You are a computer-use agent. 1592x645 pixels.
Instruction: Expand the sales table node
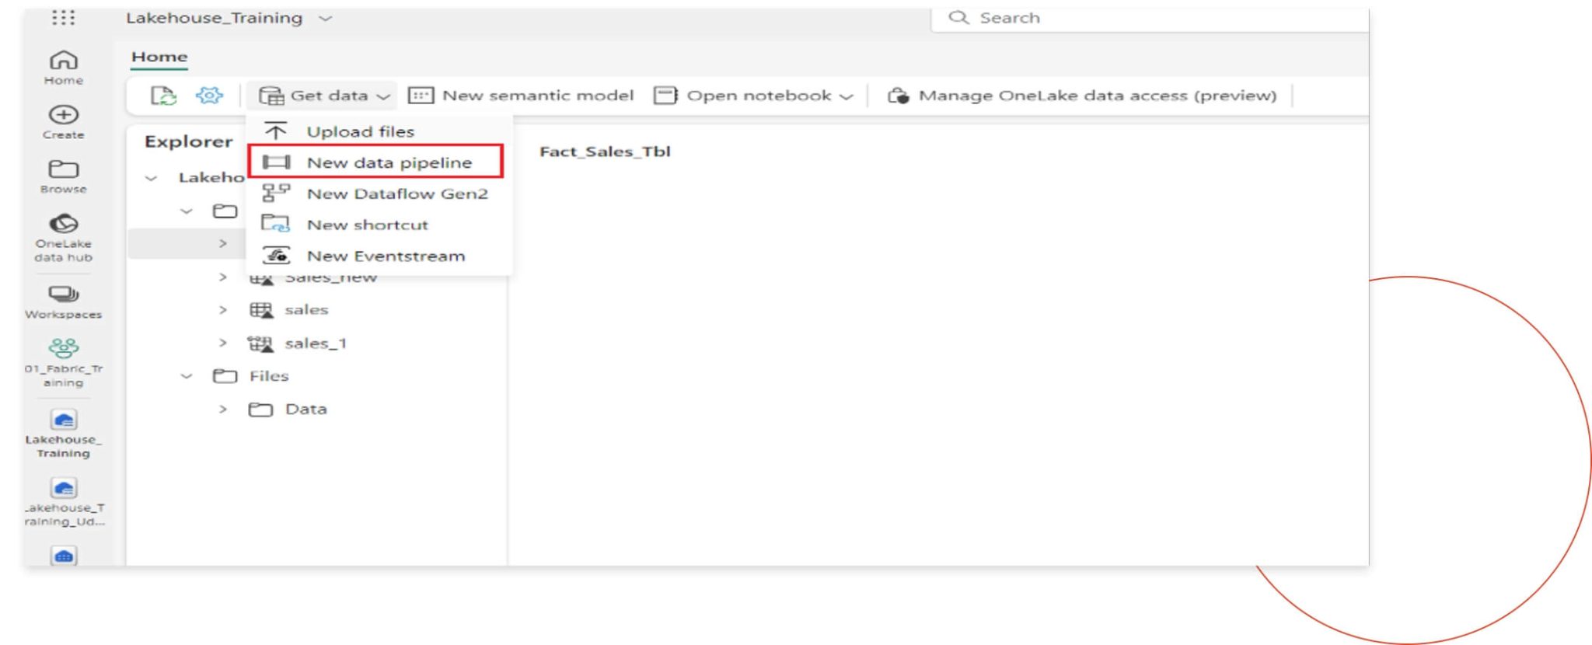pos(223,310)
